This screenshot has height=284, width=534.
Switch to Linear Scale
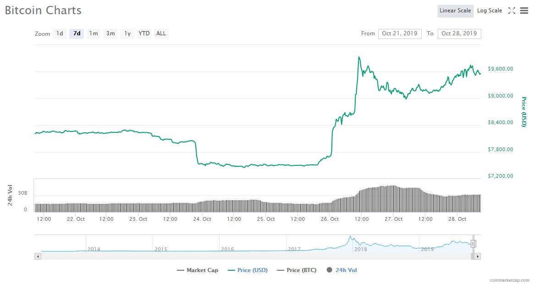click(x=455, y=11)
